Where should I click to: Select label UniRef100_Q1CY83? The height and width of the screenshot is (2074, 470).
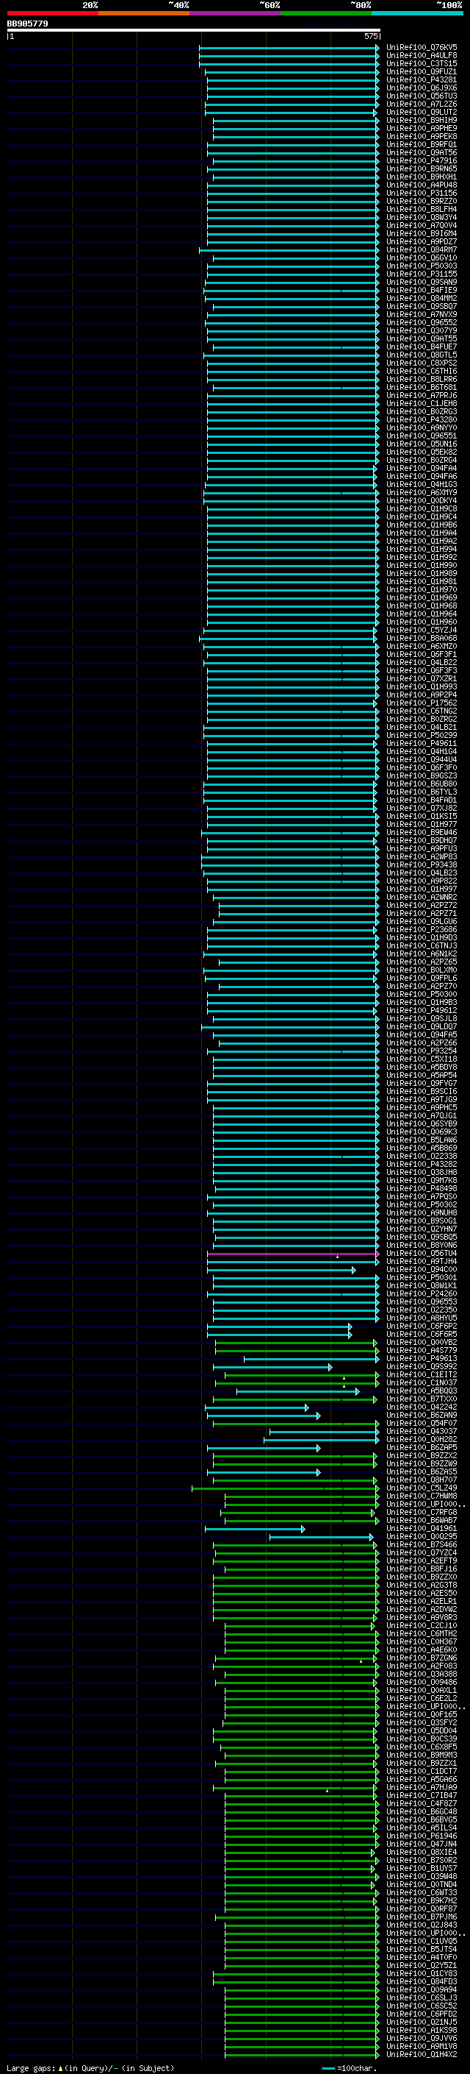pos(422,1973)
